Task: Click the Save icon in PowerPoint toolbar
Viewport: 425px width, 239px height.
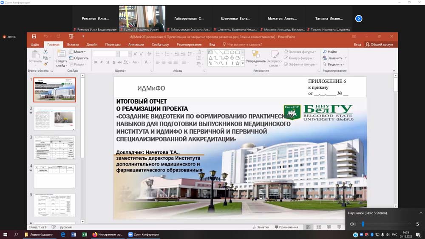Action: pyautogui.click(x=34, y=37)
